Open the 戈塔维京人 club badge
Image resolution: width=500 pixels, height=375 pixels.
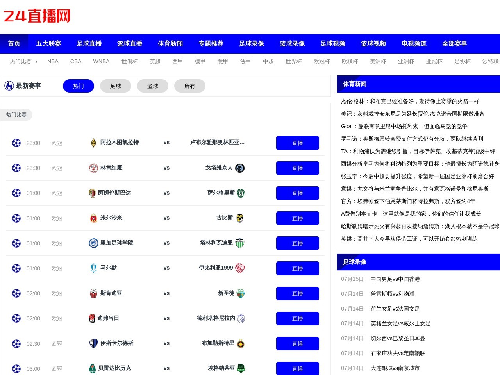click(240, 168)
